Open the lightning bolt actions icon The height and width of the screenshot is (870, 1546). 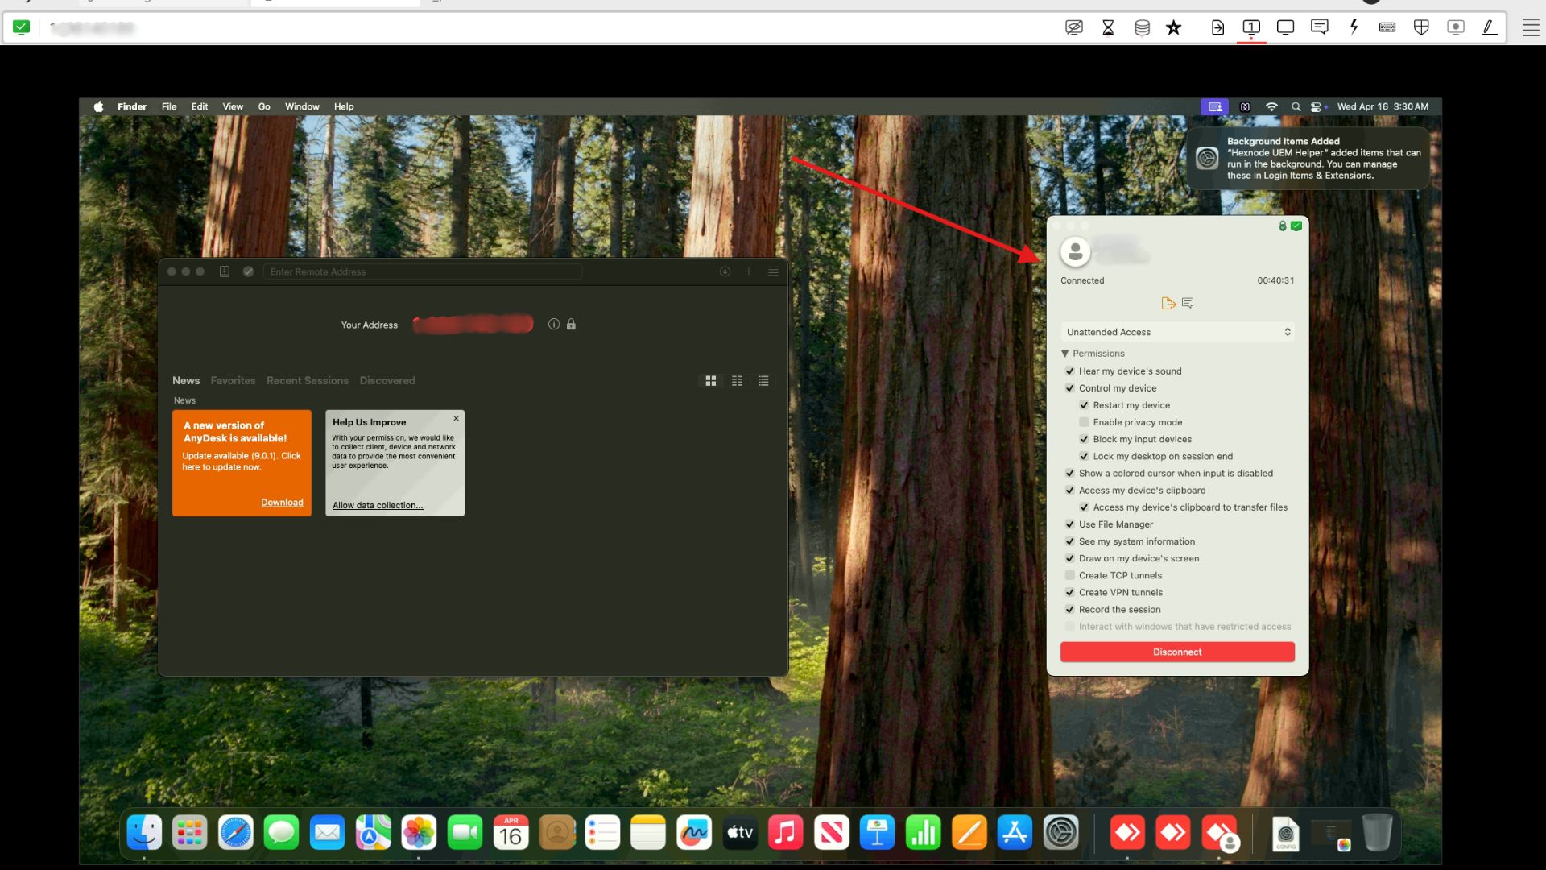pos(1354,27)
